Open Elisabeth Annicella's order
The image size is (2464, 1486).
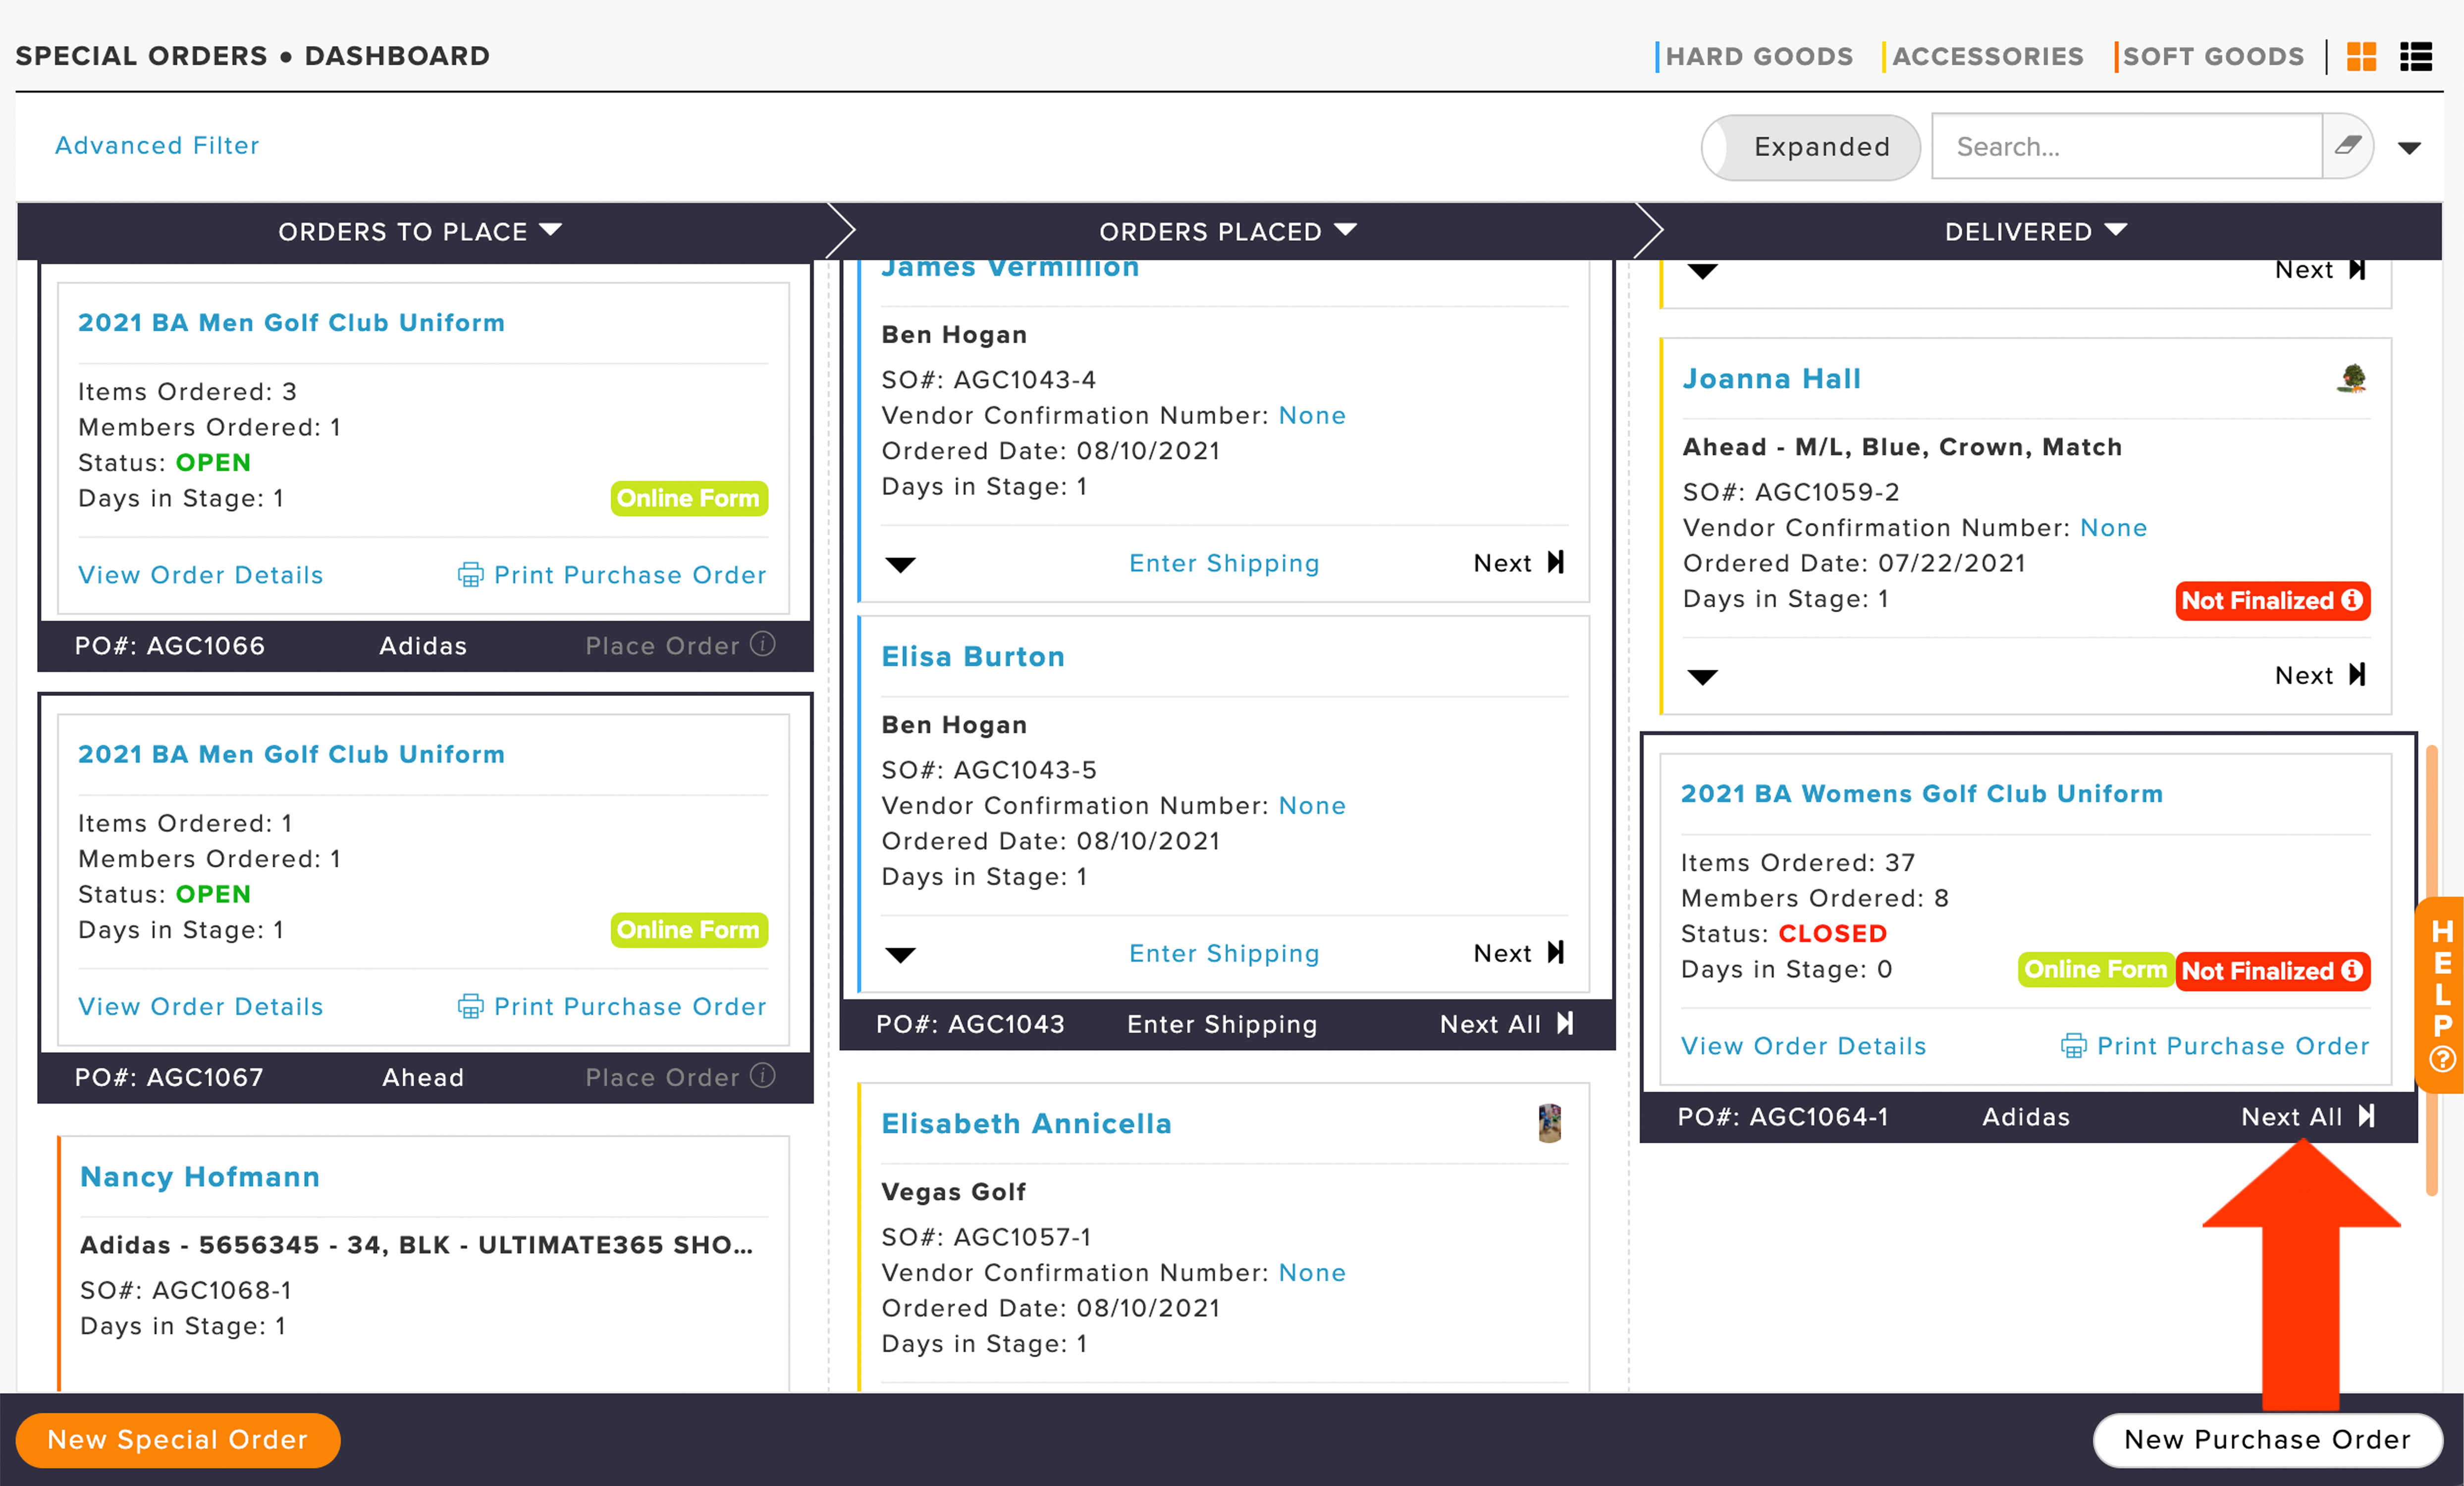pos(1026,1124)
